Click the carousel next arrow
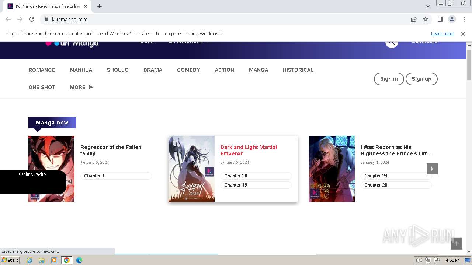This screenshot has width=472, height=265. click(432, 169)
